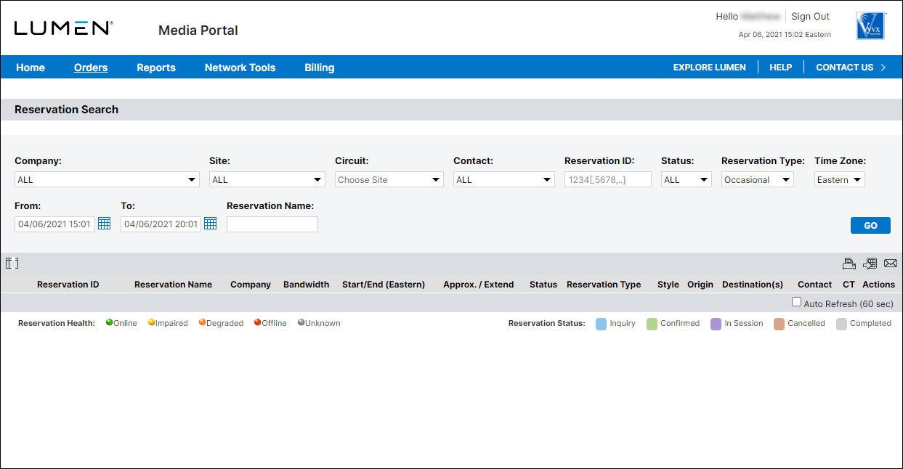Sign Out of the portal
This screenshot has width=903, height=469.
click(x=811, y=17)
